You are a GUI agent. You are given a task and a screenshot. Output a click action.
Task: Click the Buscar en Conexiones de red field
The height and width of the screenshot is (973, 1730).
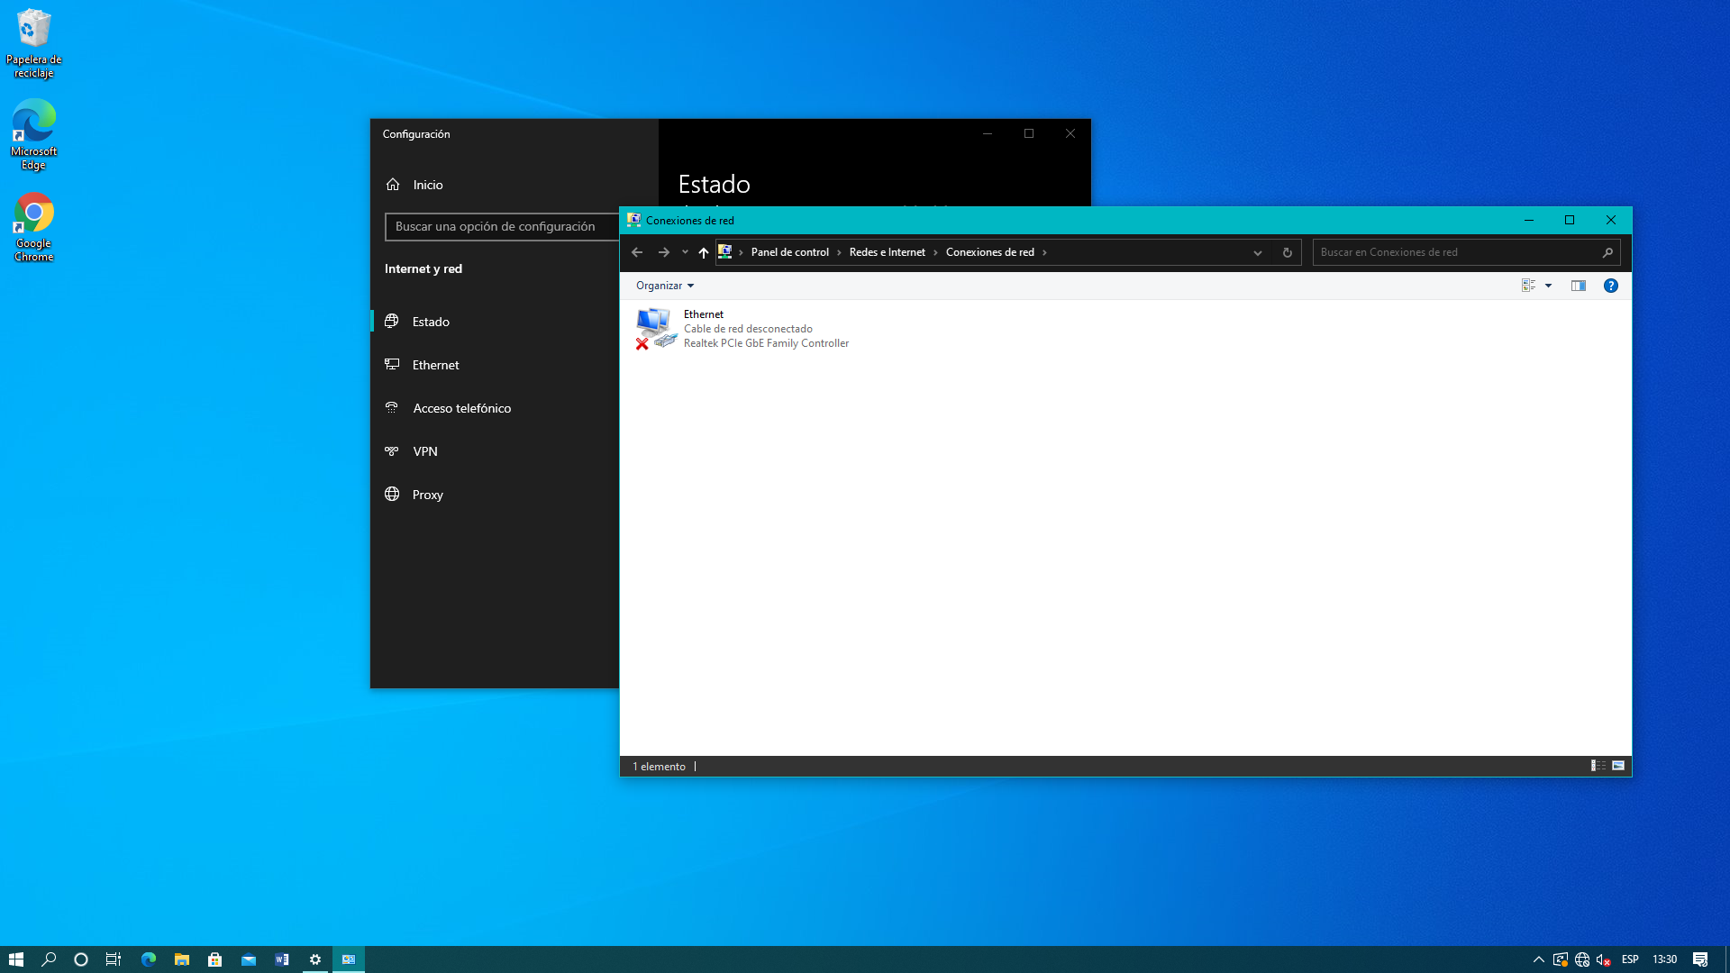(1455, 252)
